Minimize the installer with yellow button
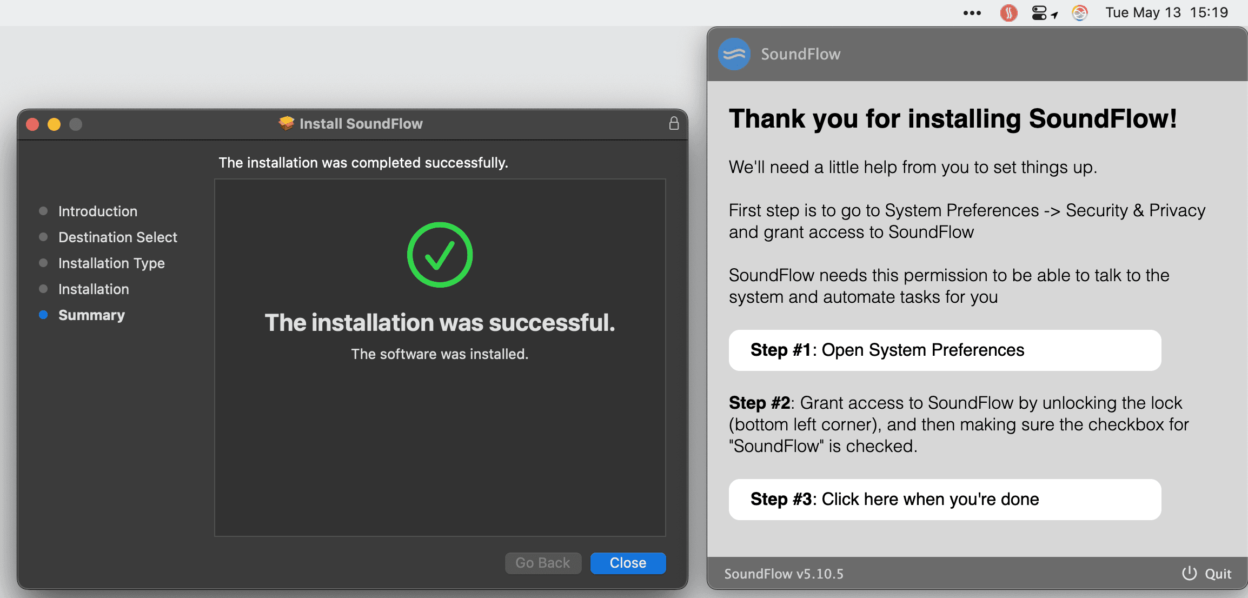The height and width of the screenshot is (598, 1248). tap(54, 124)
